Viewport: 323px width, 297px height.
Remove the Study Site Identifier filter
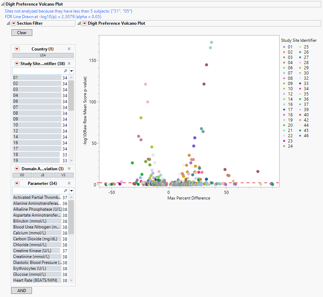69,63
